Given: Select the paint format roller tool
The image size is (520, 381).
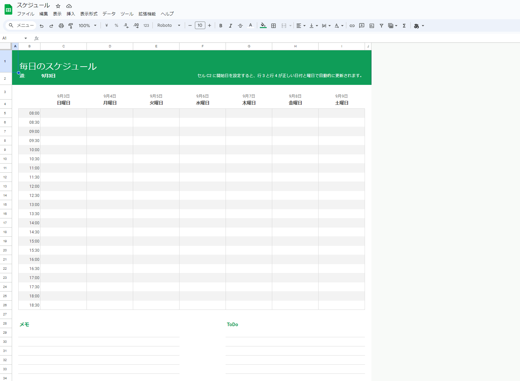Looking at the screenshot, I should click(71, 26).
